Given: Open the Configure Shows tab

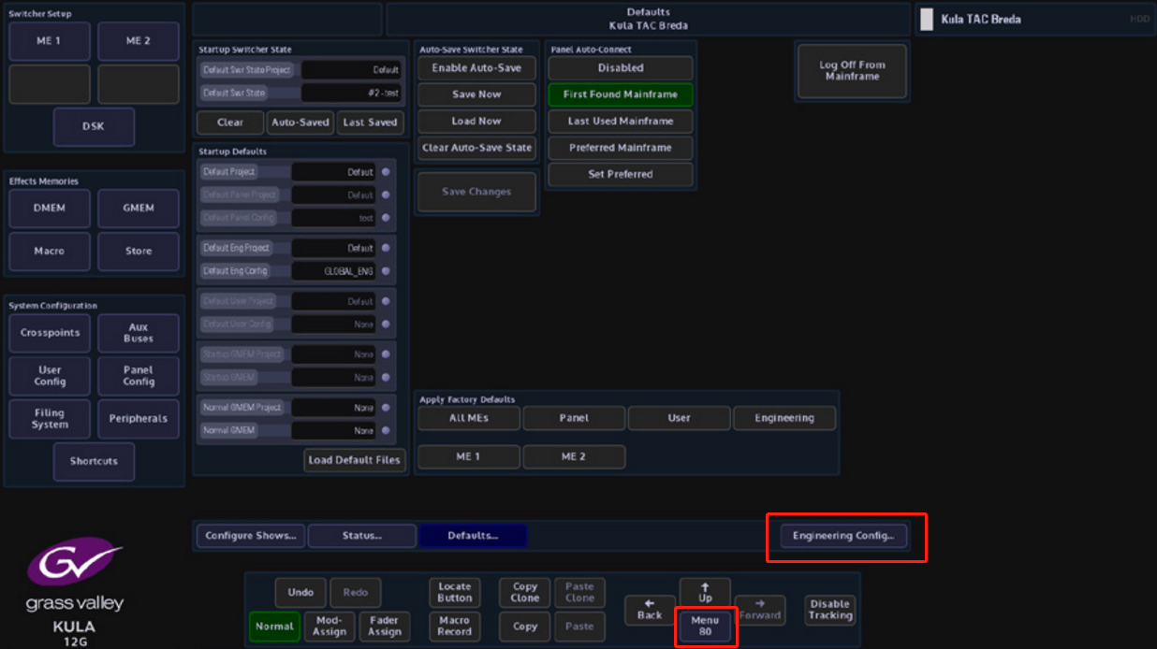Looking at the screenshot, I should pyautogui.click(x=251, y=536).
